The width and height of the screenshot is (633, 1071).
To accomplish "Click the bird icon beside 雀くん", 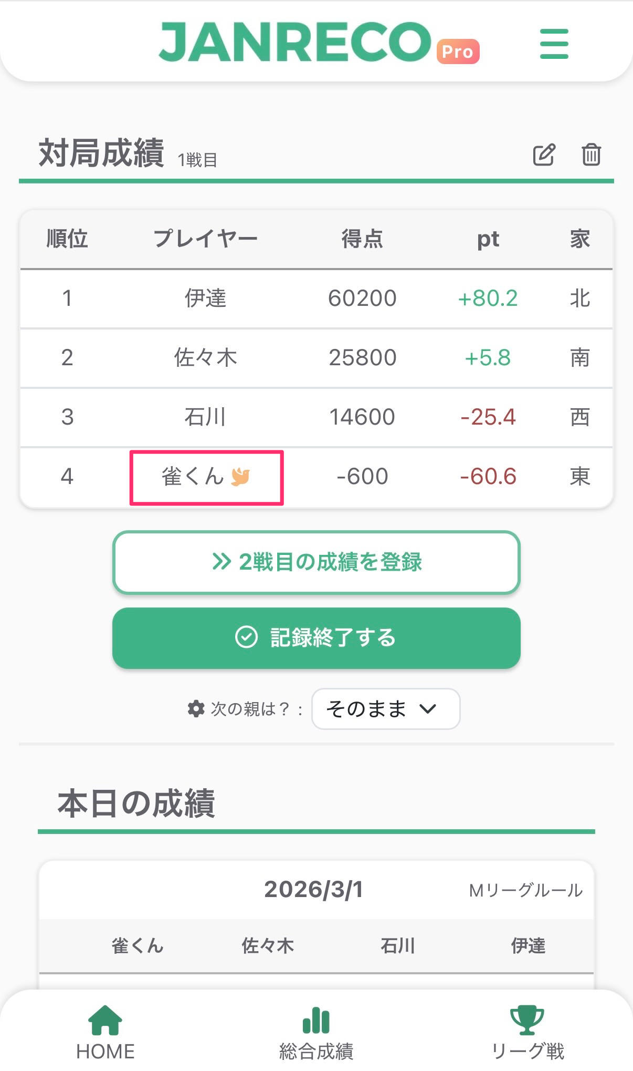I will [240, 477].
